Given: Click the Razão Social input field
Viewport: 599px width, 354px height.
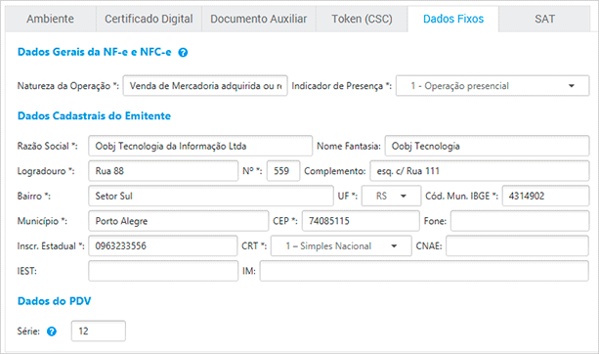Looking at the screenshot, I should [x=200, y=146].
